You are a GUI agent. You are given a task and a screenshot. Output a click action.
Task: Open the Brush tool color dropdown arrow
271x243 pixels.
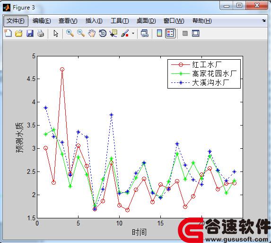pyautogui.click(x=133, y=33)
